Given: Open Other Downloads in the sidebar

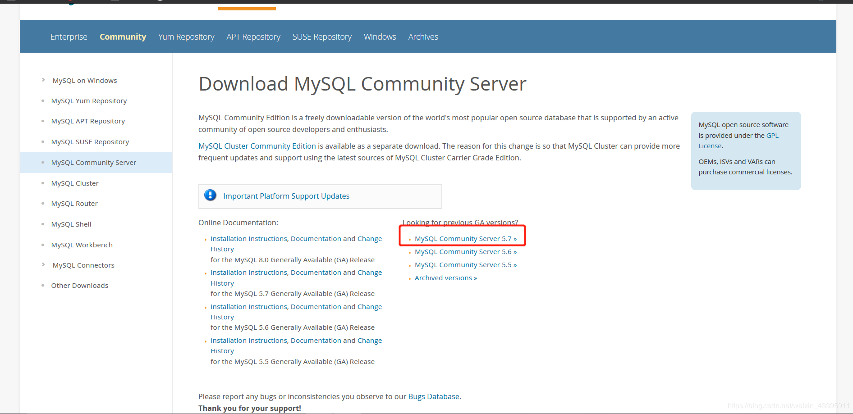Looking at the screenshot, I should (x=79, y=285).
